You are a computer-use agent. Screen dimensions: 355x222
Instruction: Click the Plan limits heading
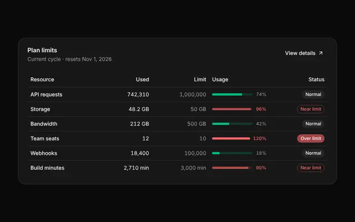tap(42, 50)
